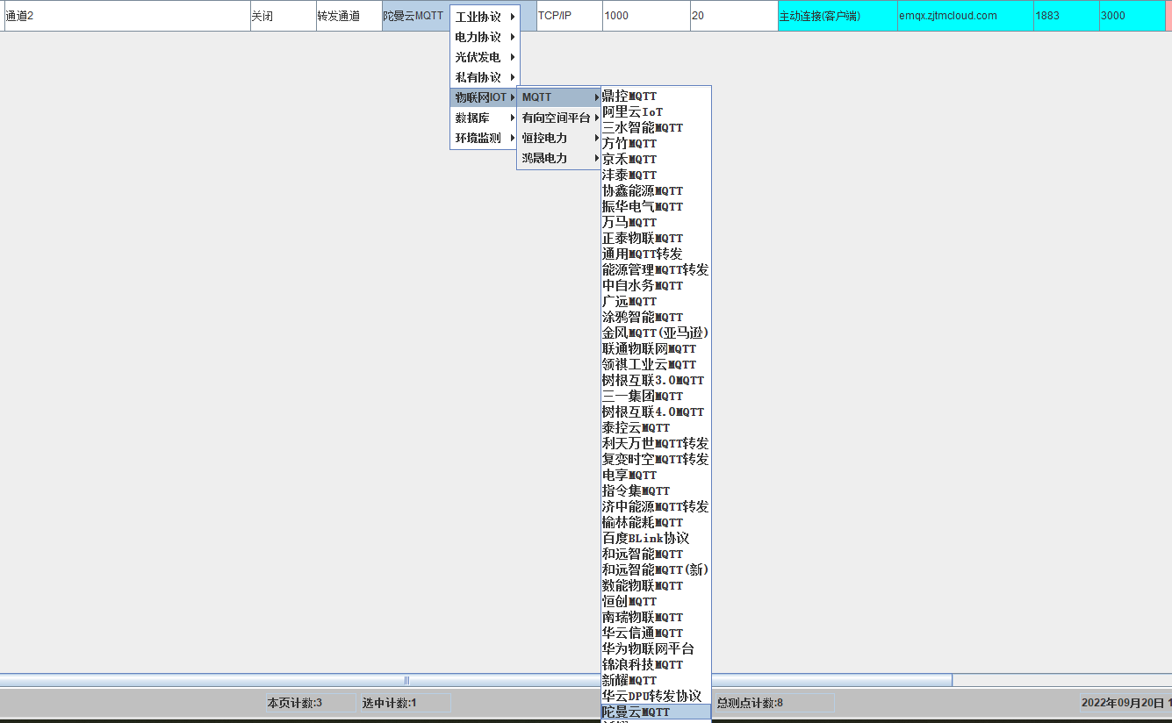Select 数能物联MQTT entry
Viewport: 1172px width, 723px height.
coord(656,586)
